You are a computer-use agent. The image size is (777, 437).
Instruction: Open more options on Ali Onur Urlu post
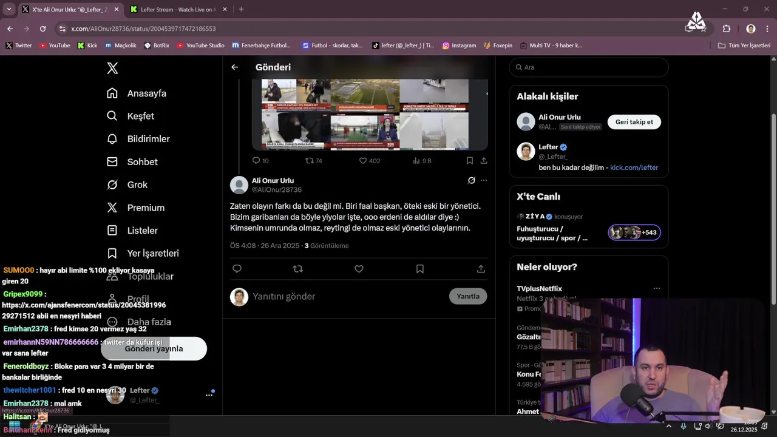pyautogui.click(x=484, y=180)
